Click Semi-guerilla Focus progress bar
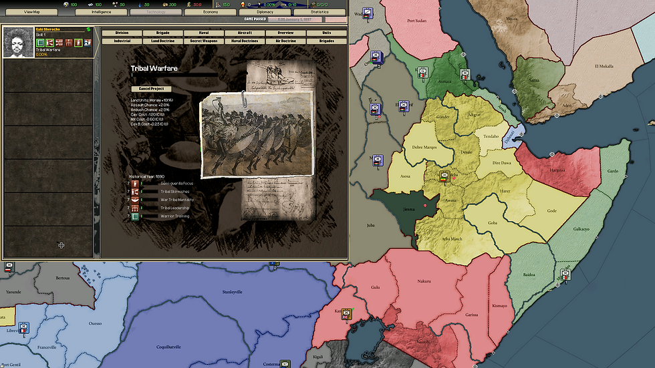The image size is (655, 368). tap(150, 184)
